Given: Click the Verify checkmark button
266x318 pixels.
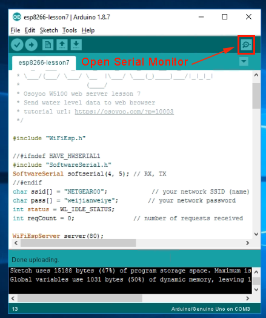Looking at the screenshot, I should (17, 45).
